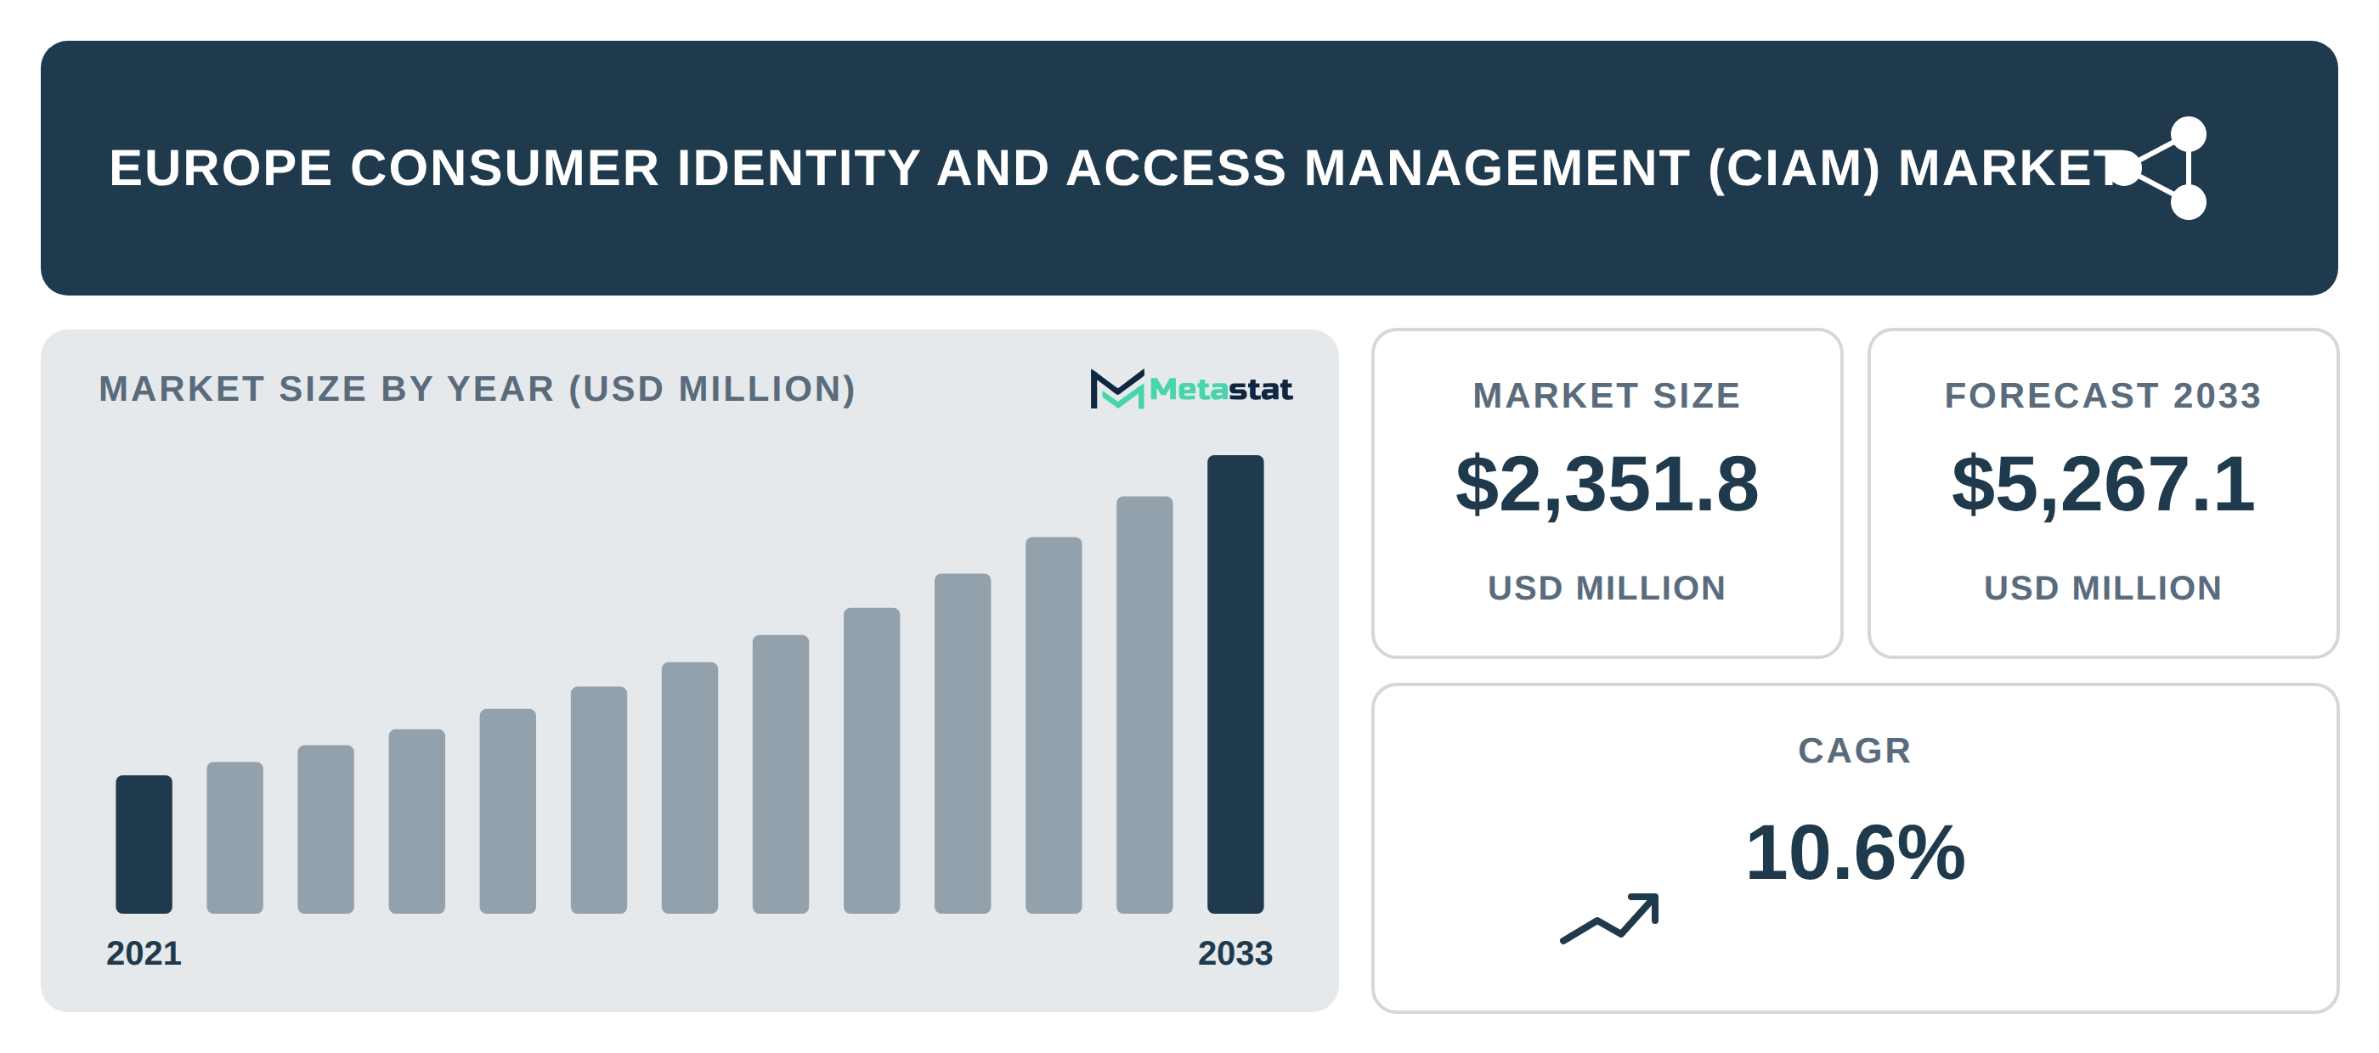2379x1053 pixels.
Task: Select the grey bar just before 2033
Action: tap(1144, 705)
